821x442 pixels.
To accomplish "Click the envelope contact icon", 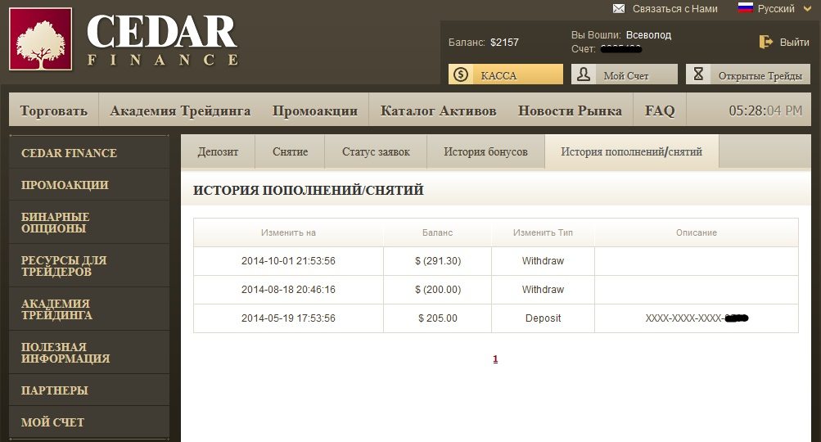I will click(619, 8).
